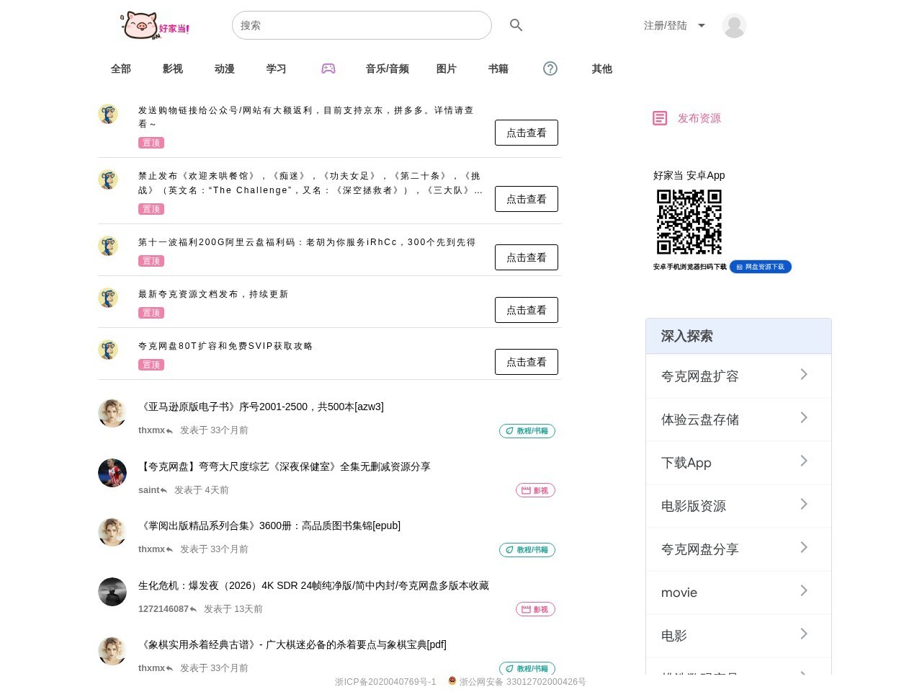Image resolution: width=922 pixels, height=692 pixels.
Task: Click 点击查看 for 购物链接返利 notice
Action: 527,133
